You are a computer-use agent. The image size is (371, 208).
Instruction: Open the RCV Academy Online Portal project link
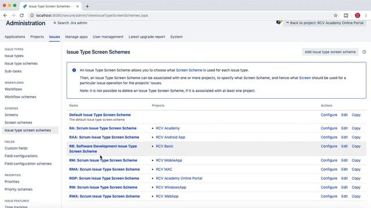179,179
